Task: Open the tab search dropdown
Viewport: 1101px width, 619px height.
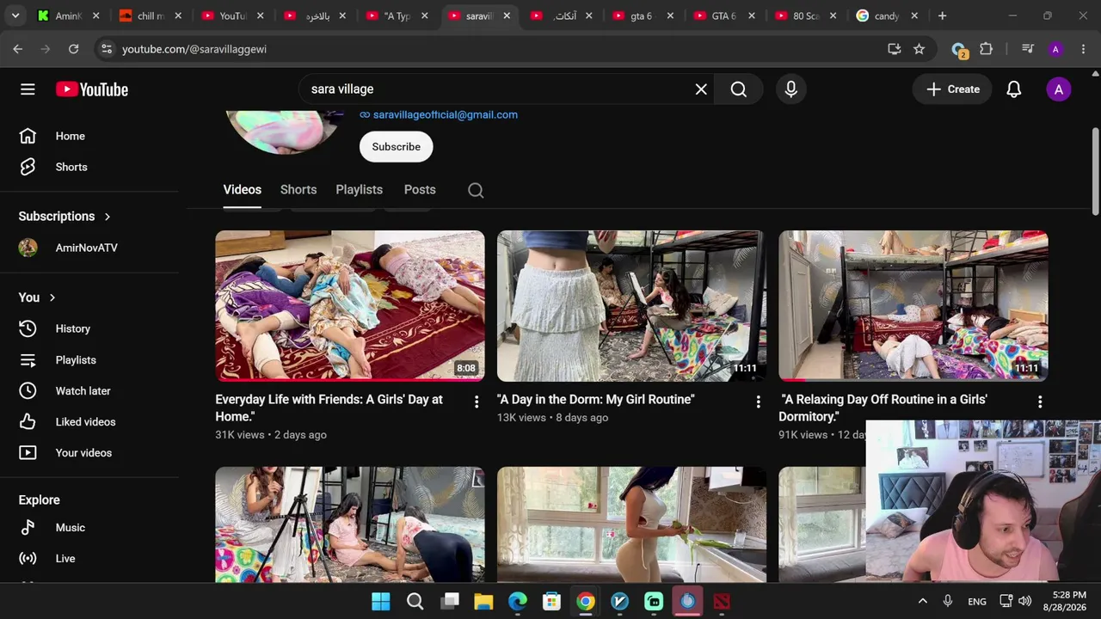Action: pos(15,15)
